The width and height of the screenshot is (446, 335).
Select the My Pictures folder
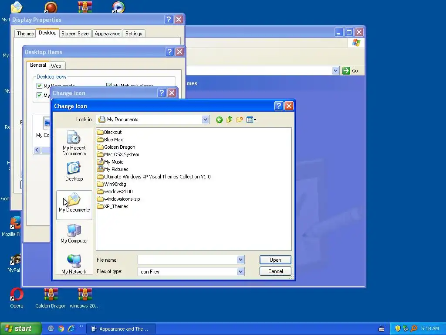(113, 169)
